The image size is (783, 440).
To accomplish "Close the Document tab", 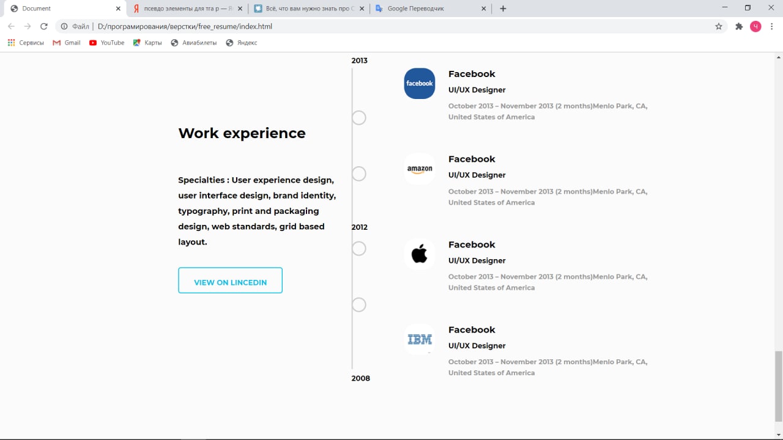I will (118, 9).
